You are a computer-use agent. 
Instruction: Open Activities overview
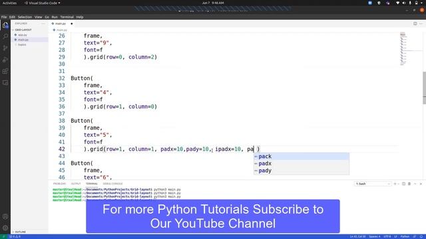coord(9,3)
